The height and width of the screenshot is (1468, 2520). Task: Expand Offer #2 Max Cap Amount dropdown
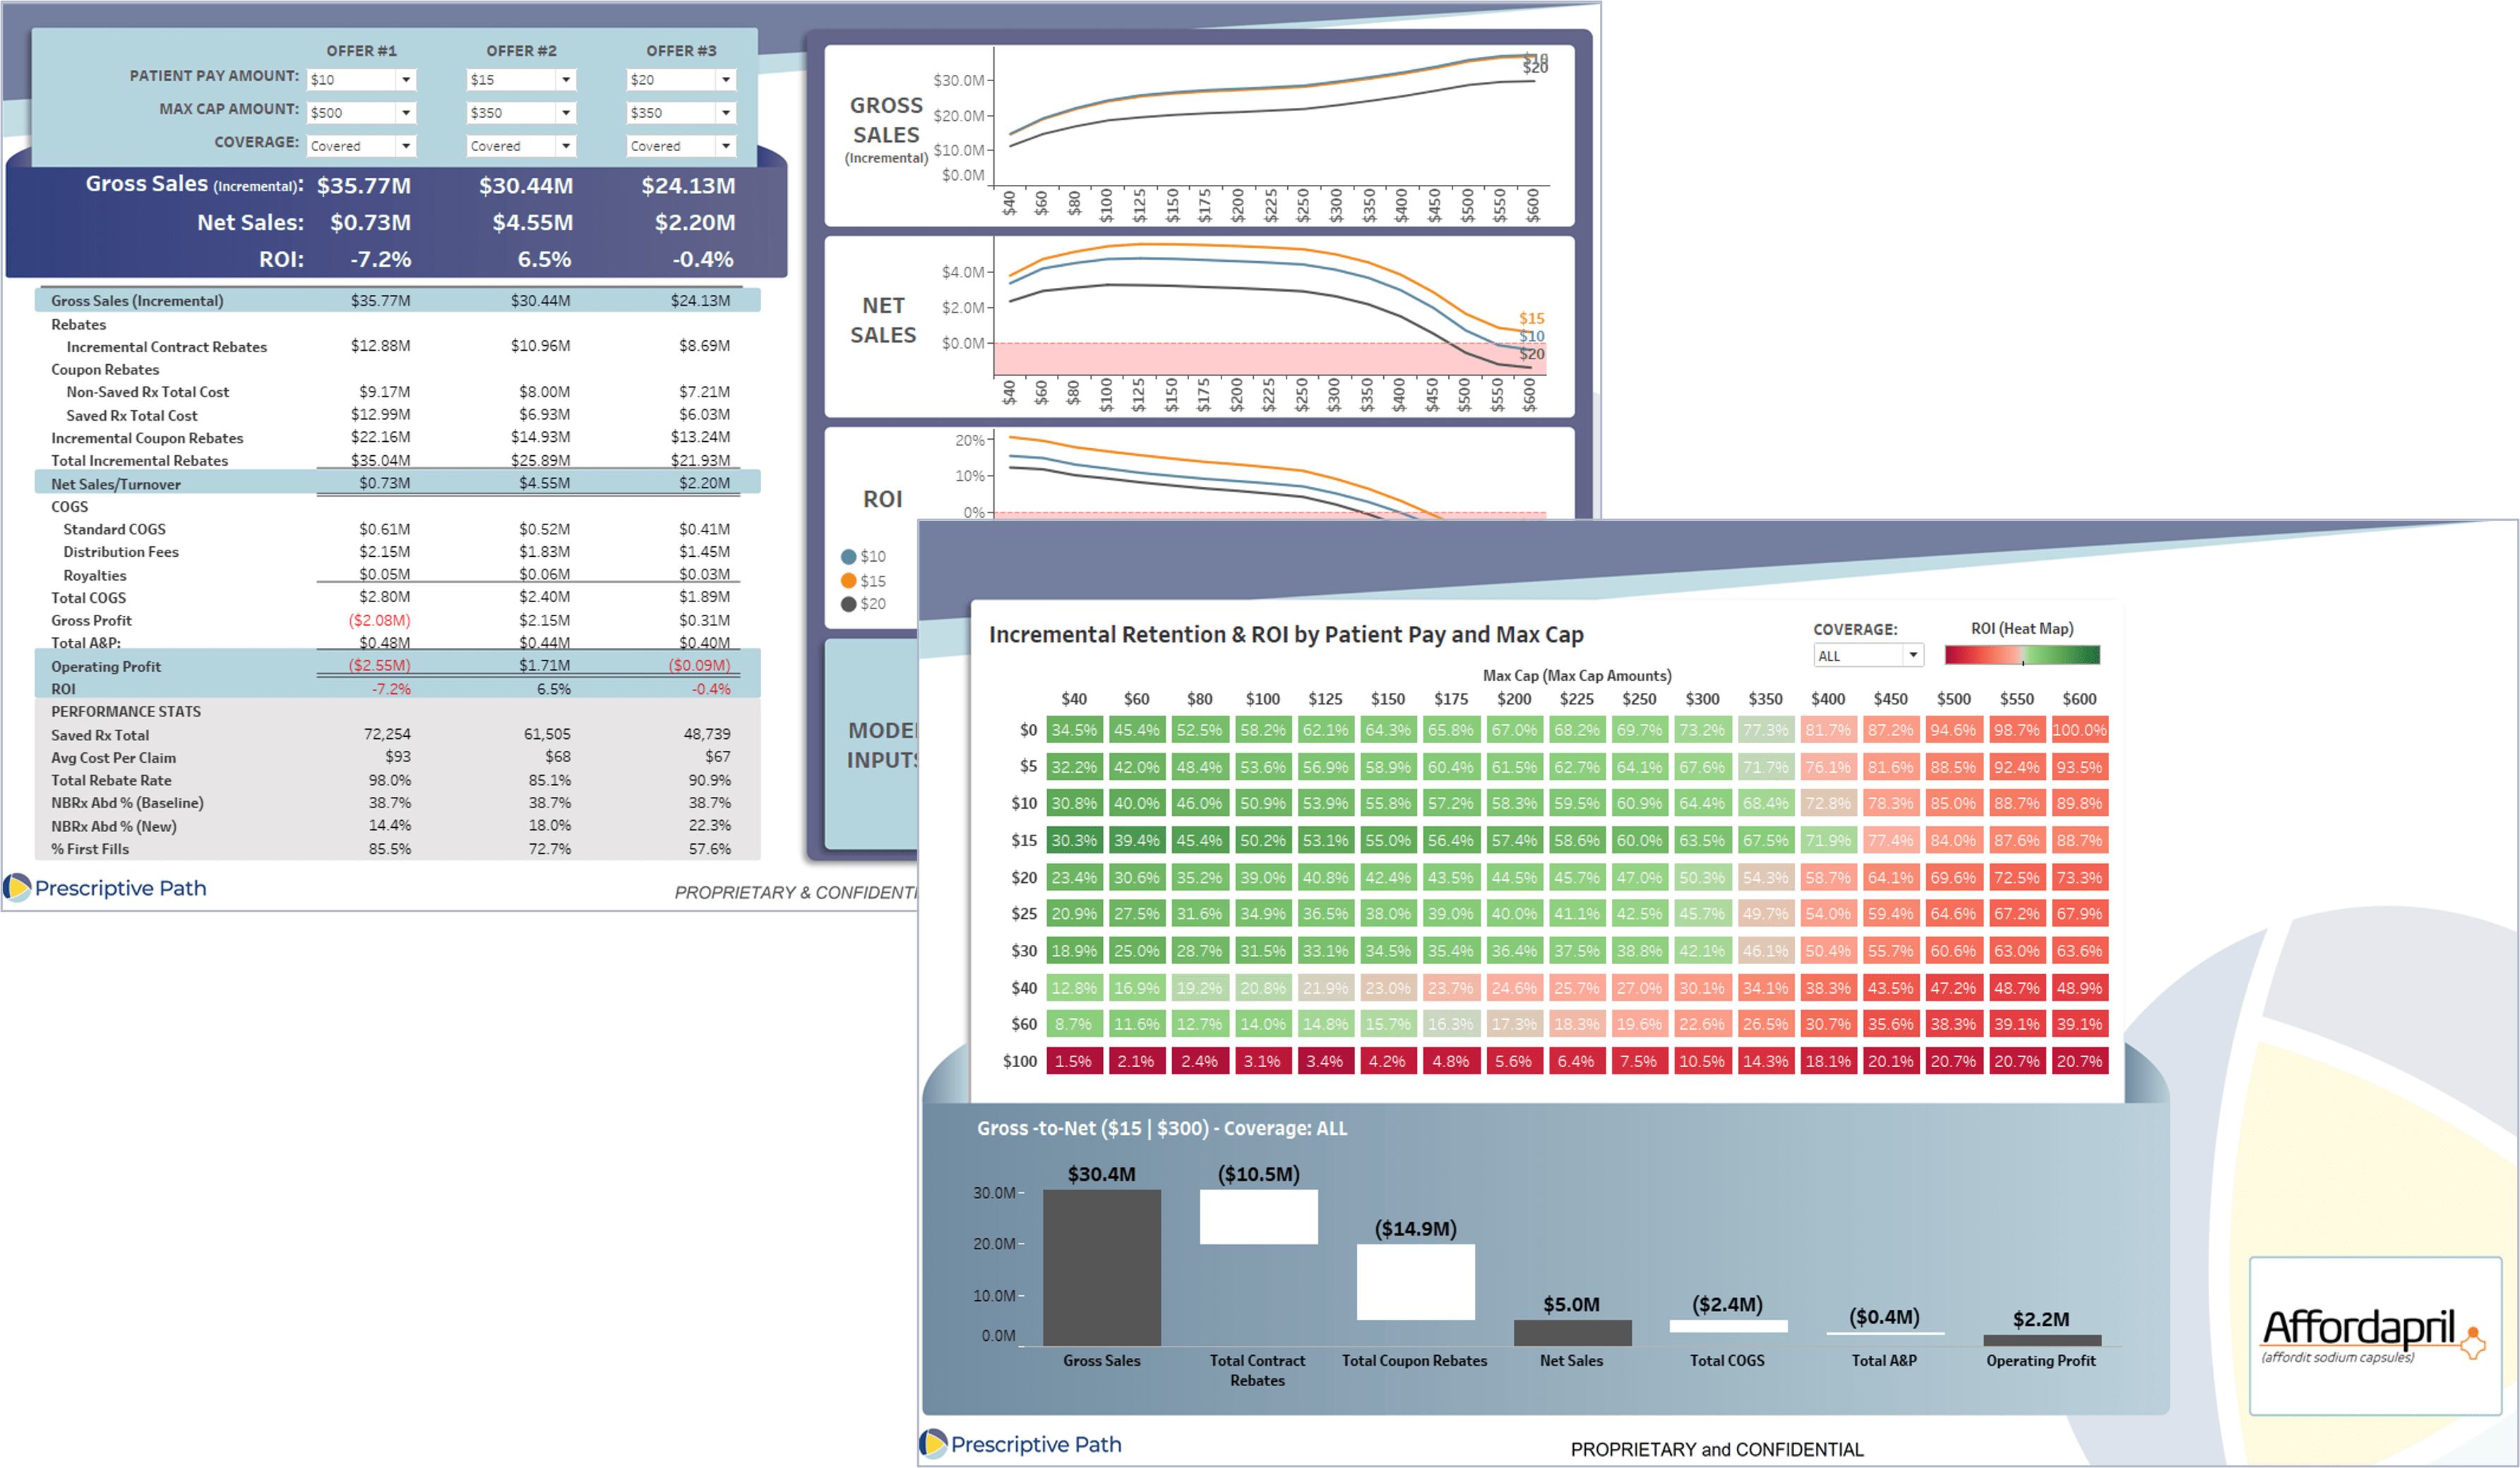[565, 113]
